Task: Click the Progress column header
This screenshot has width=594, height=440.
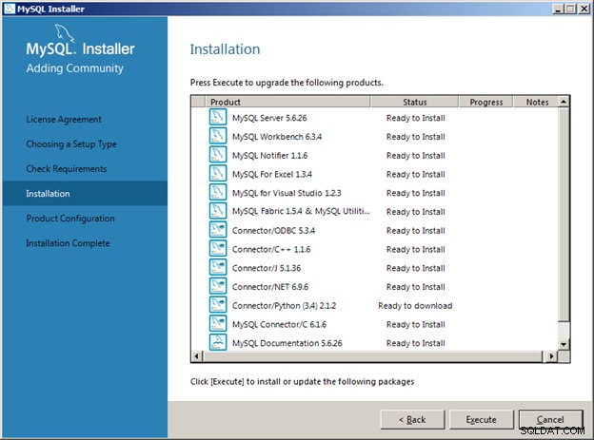Action: (x=486, y=102)
